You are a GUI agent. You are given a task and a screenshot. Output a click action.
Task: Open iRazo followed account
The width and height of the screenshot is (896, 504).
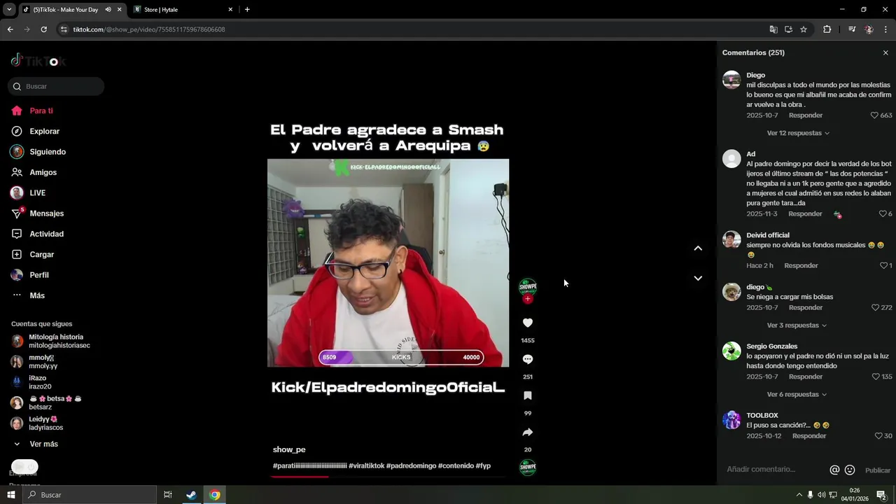point(31,382)
